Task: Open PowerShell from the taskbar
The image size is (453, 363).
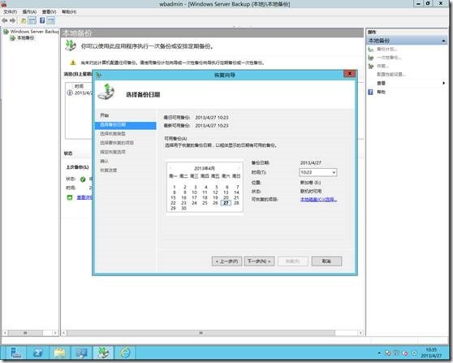Action: click(38, 353)
